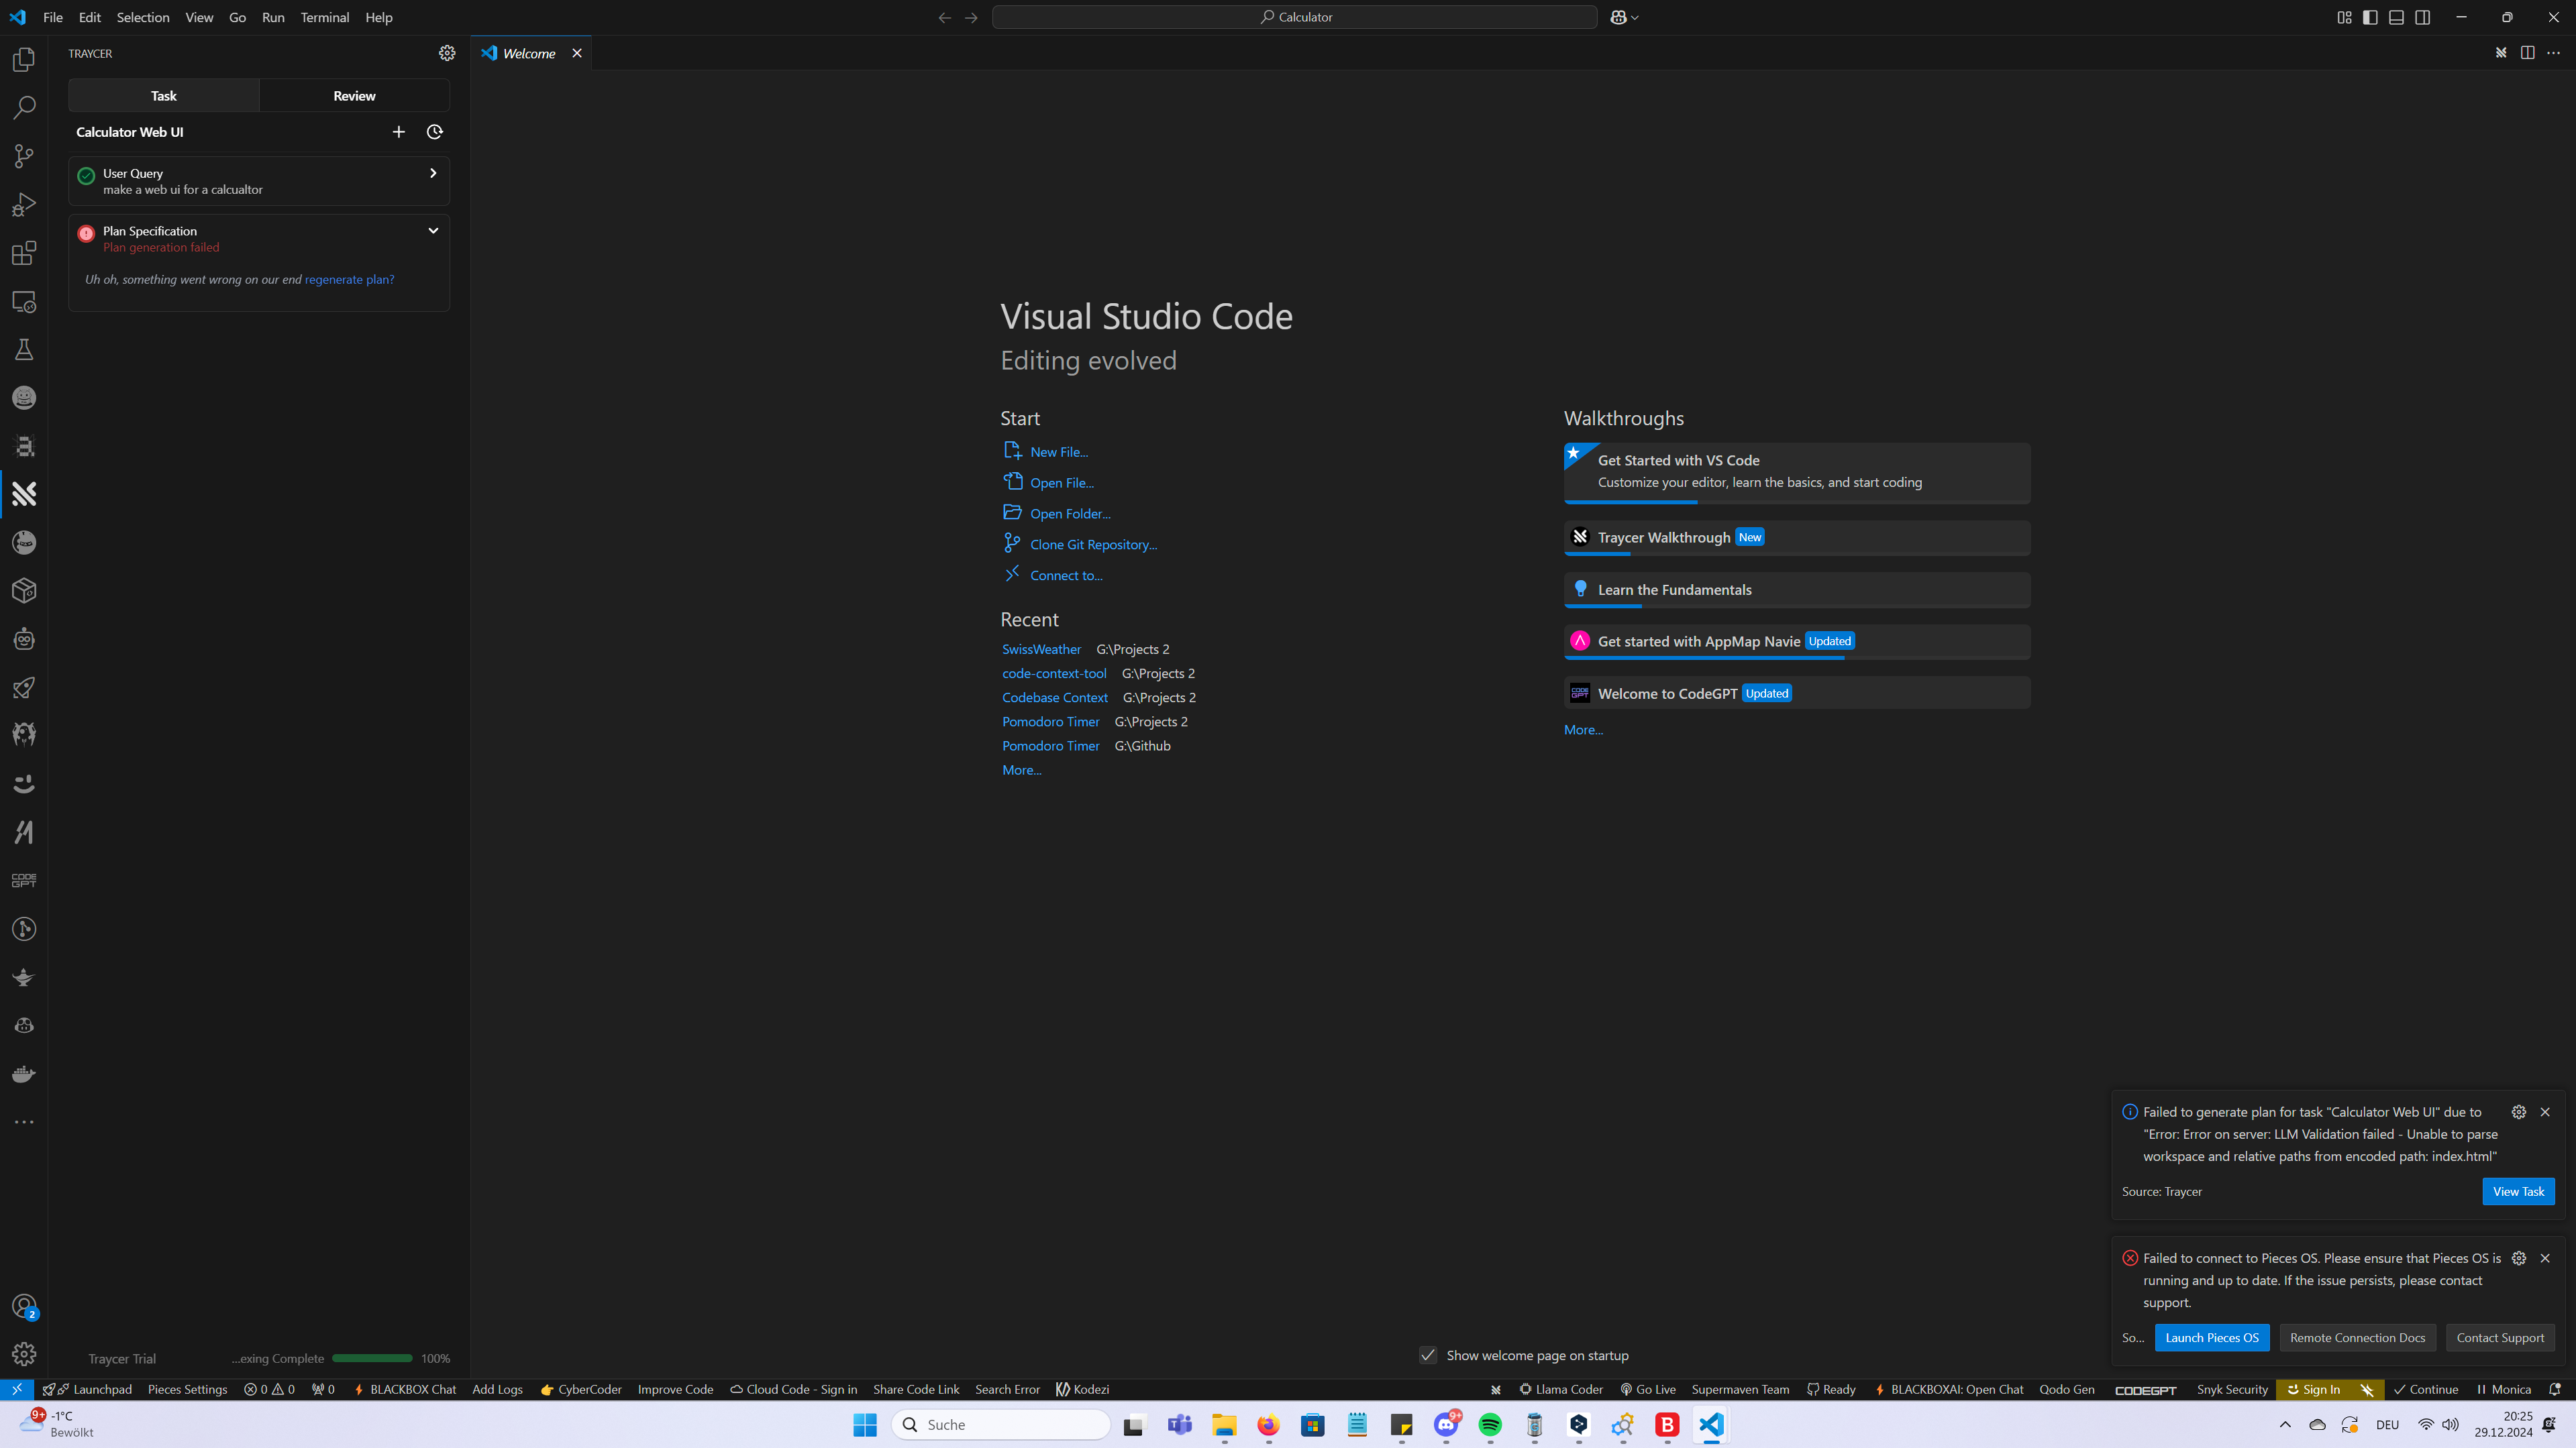Open the Manage gear in activity bar
The image size is (2576, 1448).
tap(24, 1354)
